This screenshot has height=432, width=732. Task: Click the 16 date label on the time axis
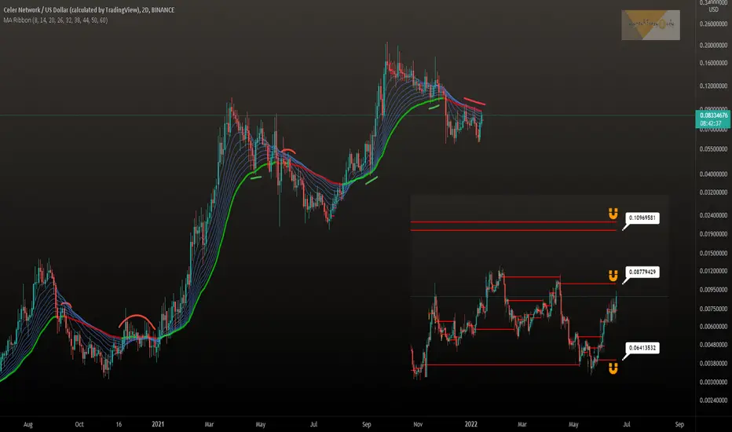[x=119, y=424]
